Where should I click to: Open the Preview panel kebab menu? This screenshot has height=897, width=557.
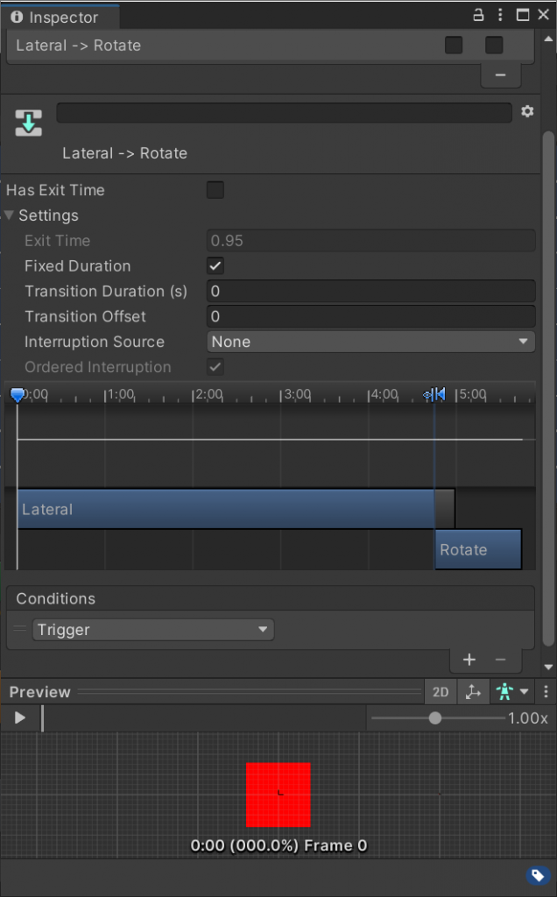[x=546, y=692]
